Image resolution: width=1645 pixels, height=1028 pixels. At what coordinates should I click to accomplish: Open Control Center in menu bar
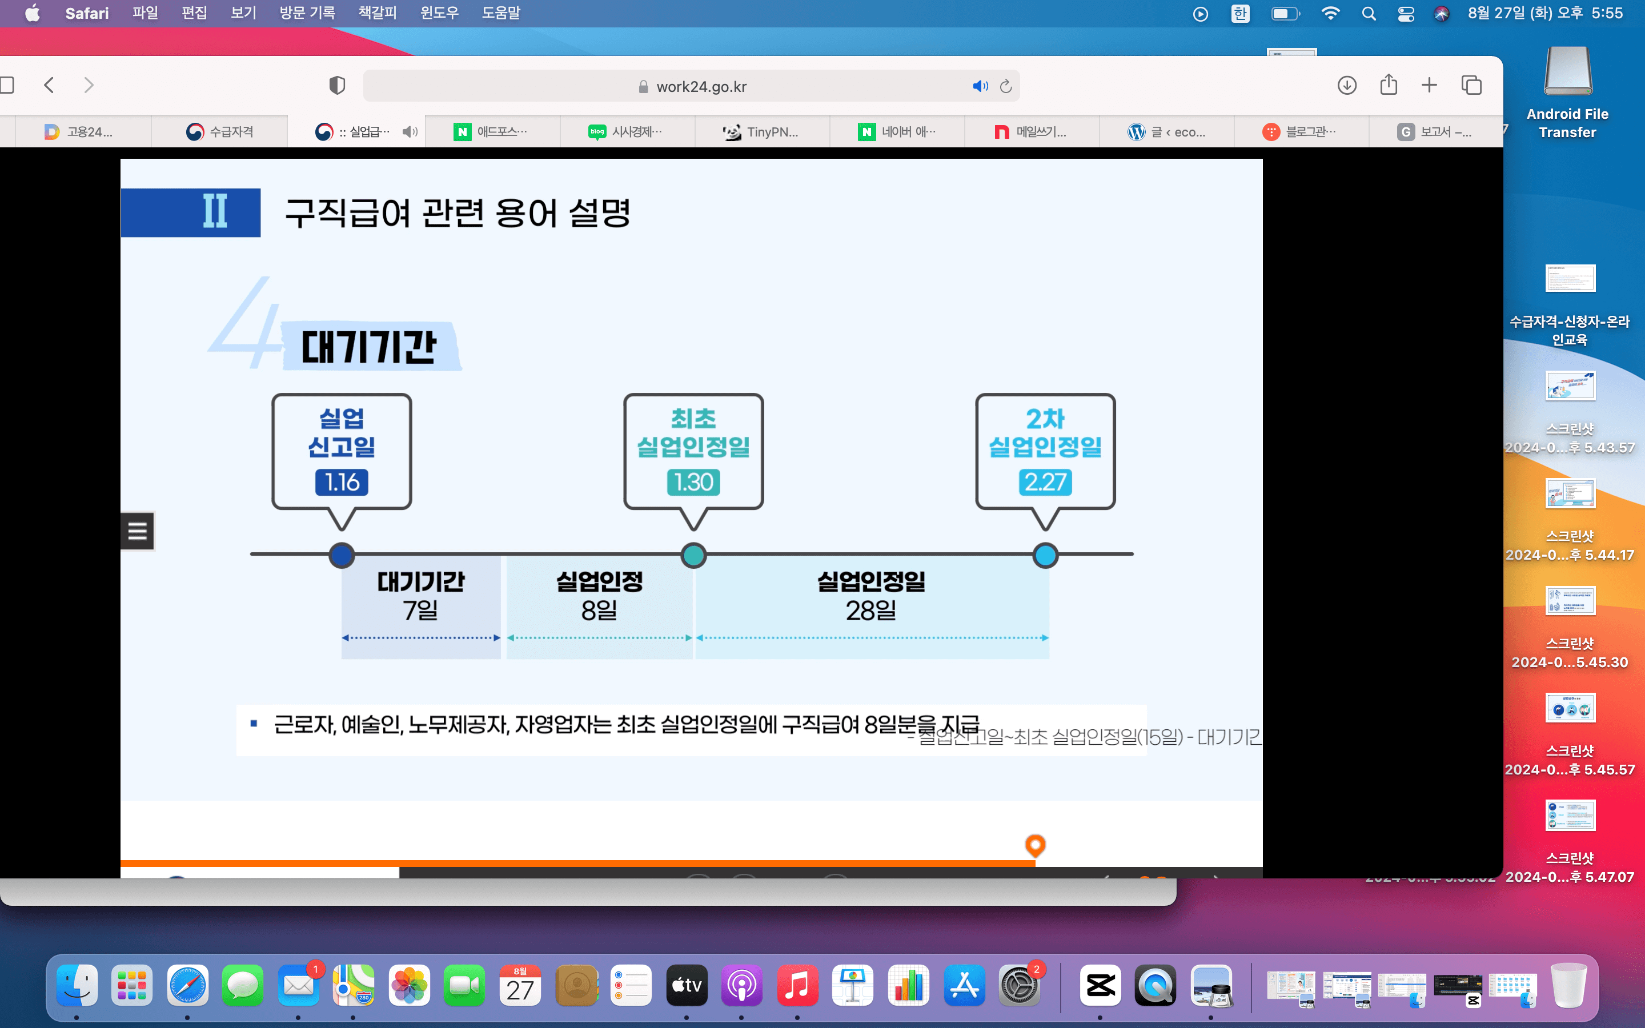click(x=1406, y=14)
